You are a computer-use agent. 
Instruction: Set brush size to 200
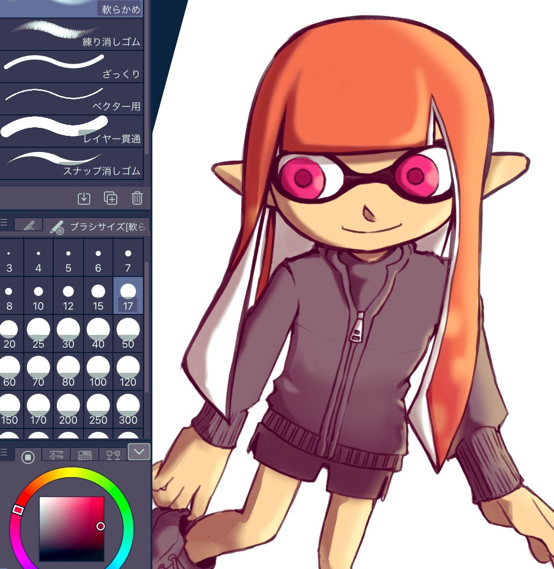(x=68, y=410)
